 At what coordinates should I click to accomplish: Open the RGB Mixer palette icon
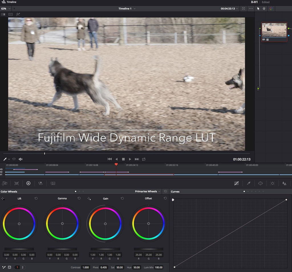click(x=40, y=183)
